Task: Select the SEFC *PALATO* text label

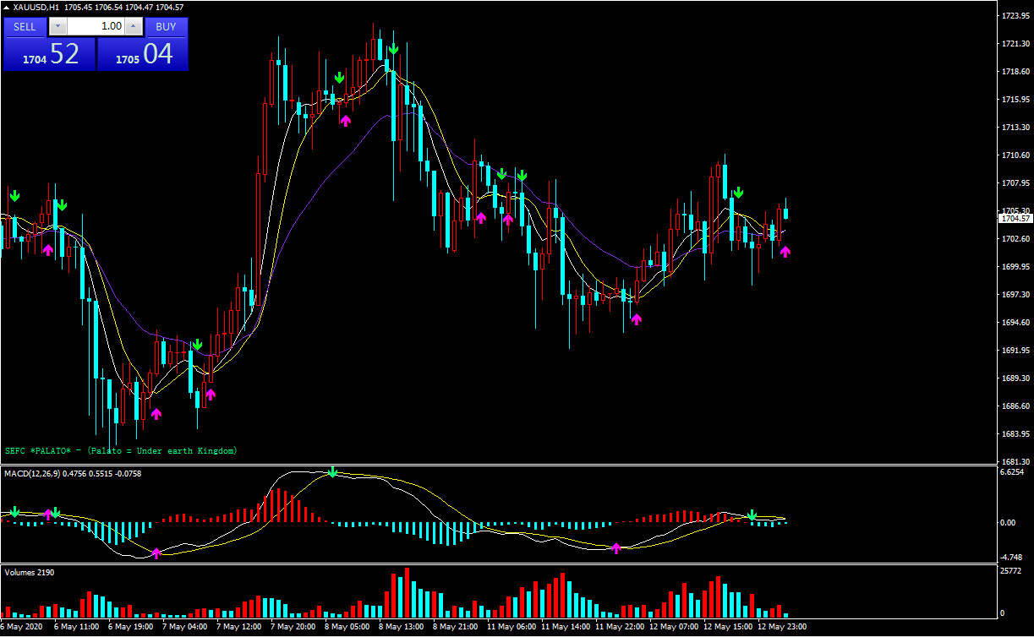Action: 121,451
